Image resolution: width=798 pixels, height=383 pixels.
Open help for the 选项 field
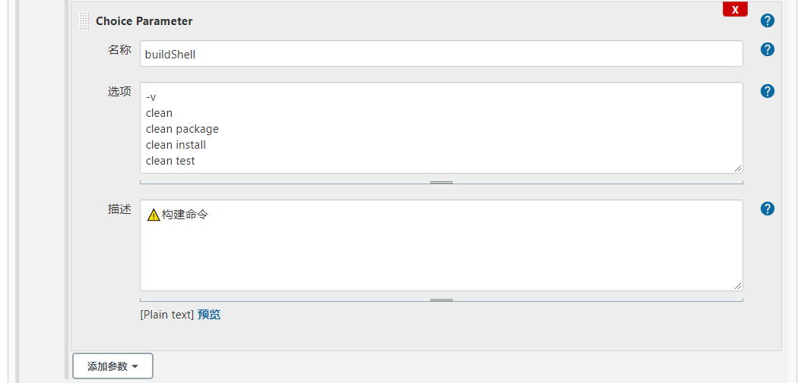pos(768,91)
